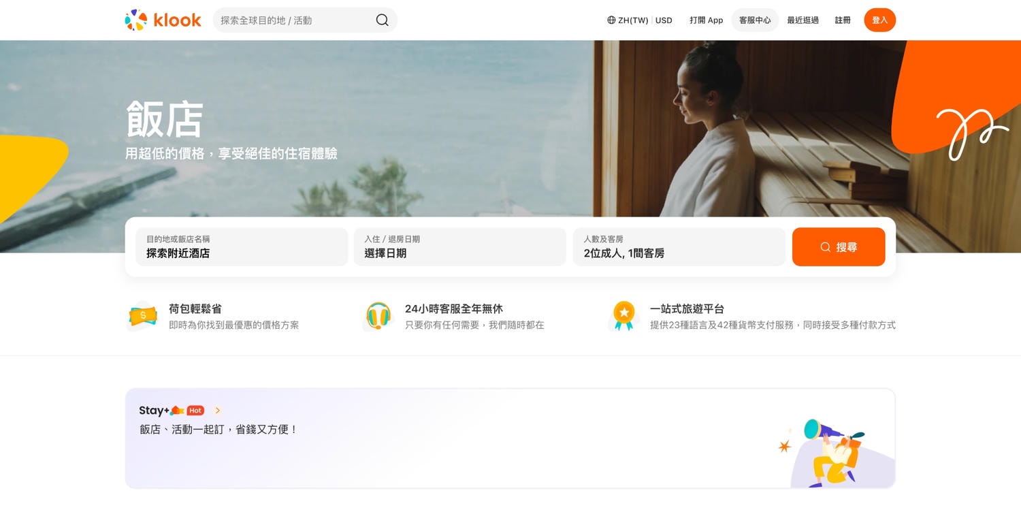
Task: Open the 入住 / 退房日期 date picker
Action: [x=460, y=246]
